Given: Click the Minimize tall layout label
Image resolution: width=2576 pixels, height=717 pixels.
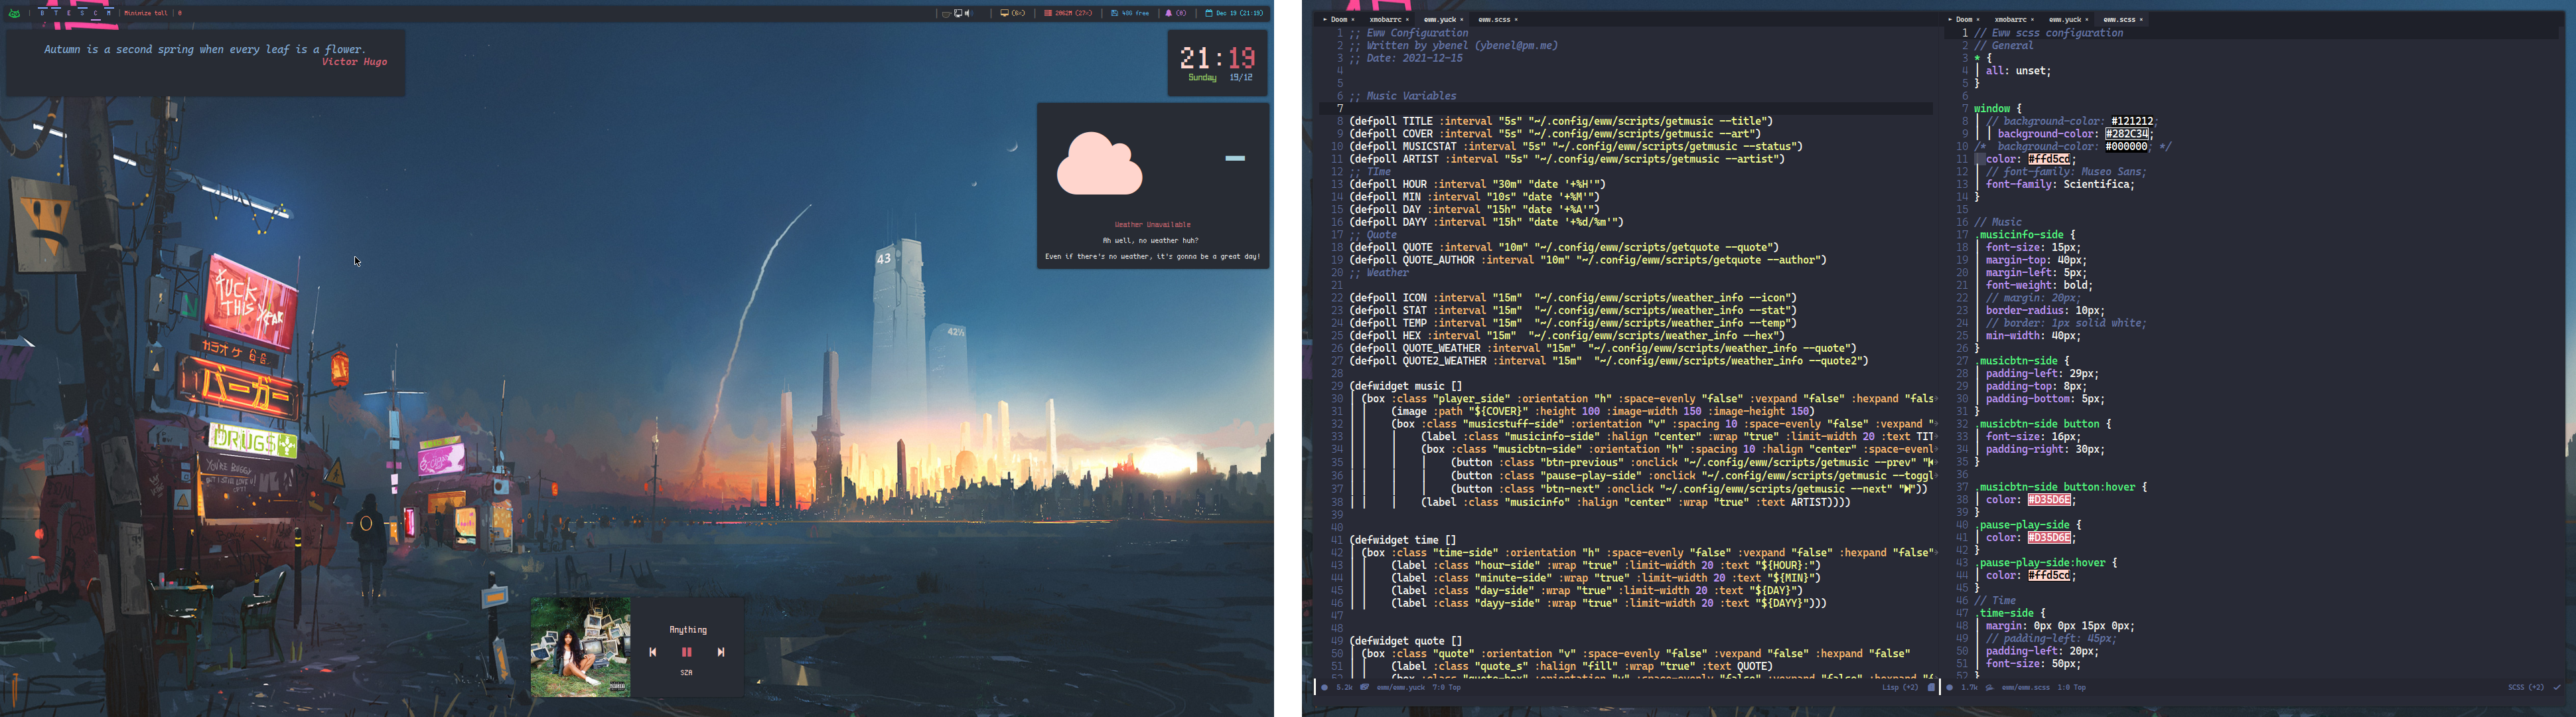Looking at the screenshot, I should pos(146,13).
